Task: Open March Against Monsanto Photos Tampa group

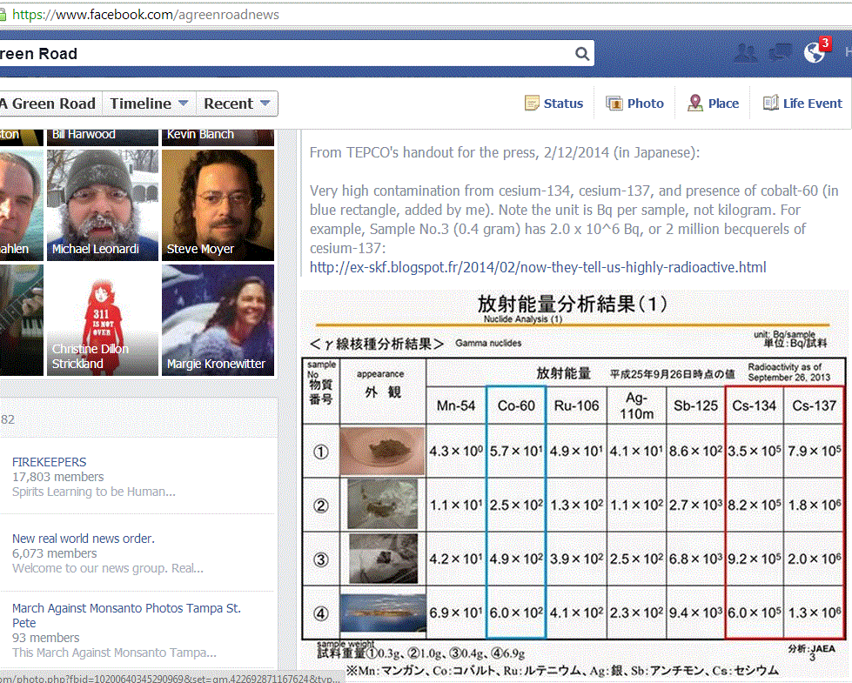Action: click(x=126, y=615)
